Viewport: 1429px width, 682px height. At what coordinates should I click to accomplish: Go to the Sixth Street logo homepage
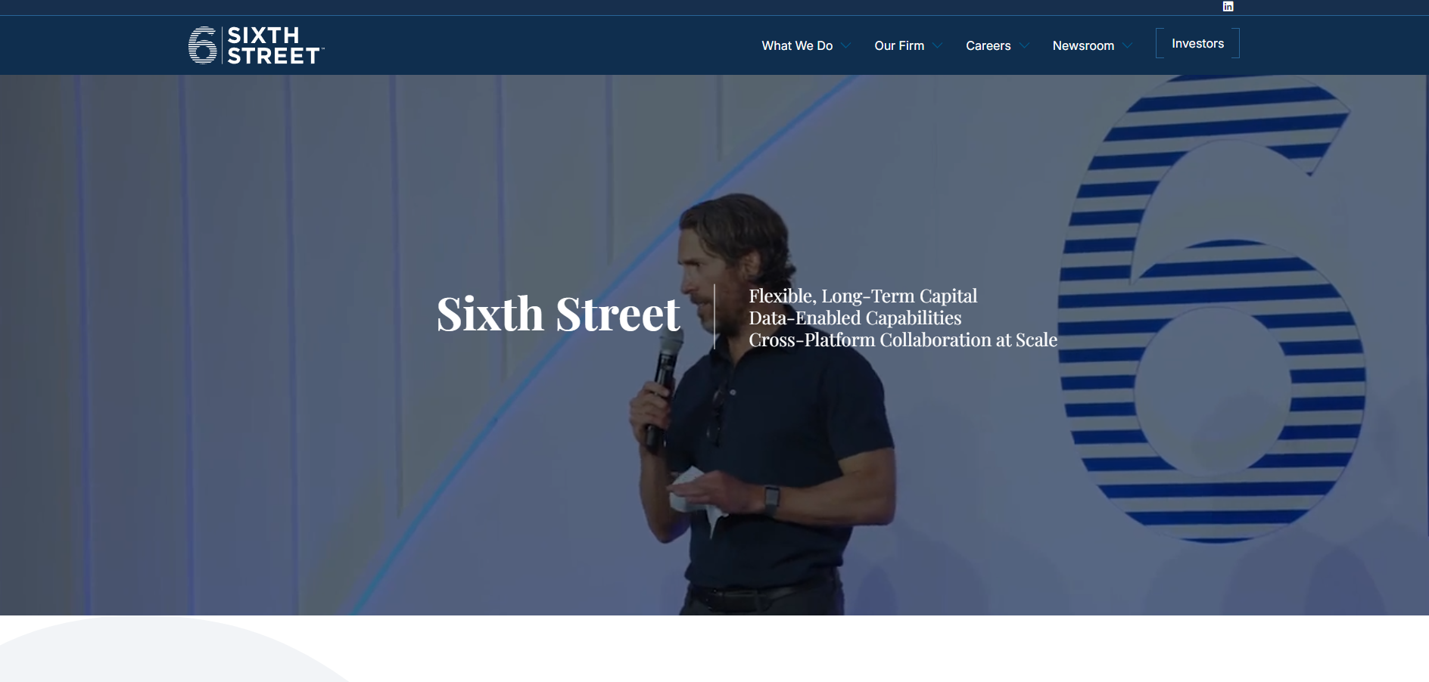[x=256, y=45]
